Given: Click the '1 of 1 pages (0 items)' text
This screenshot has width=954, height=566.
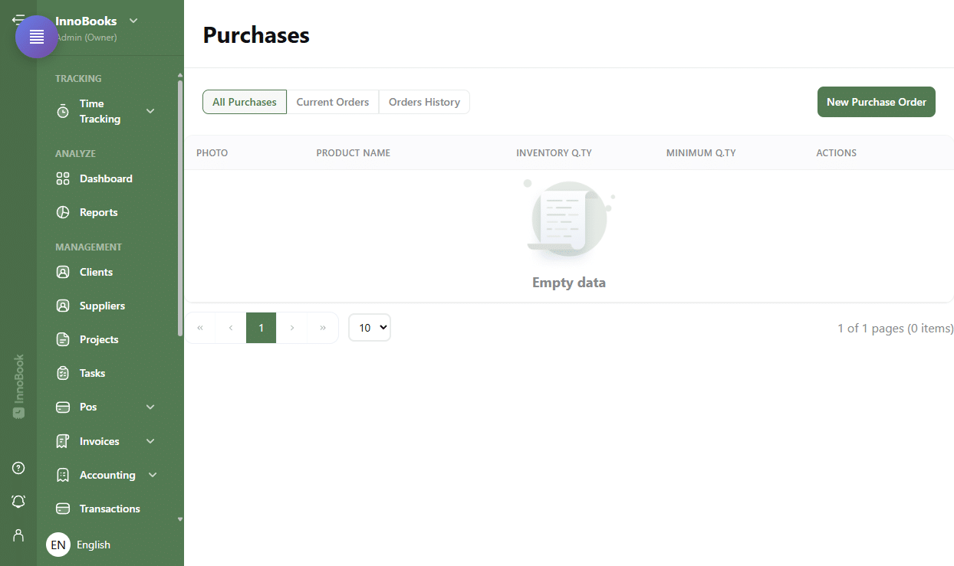Looking at the screenshot, I should [x=896, y=329].
